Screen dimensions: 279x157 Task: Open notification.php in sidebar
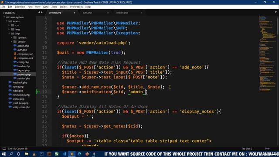(21, 95)
